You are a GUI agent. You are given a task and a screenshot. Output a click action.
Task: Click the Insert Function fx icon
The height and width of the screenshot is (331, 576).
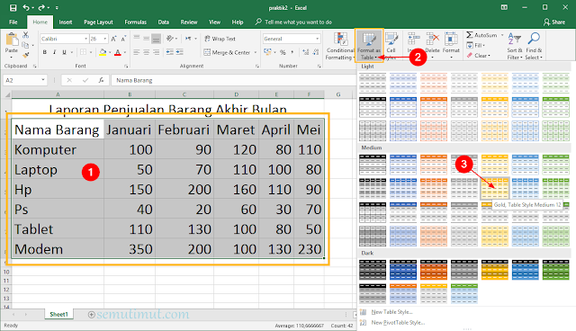click(101, 80)
